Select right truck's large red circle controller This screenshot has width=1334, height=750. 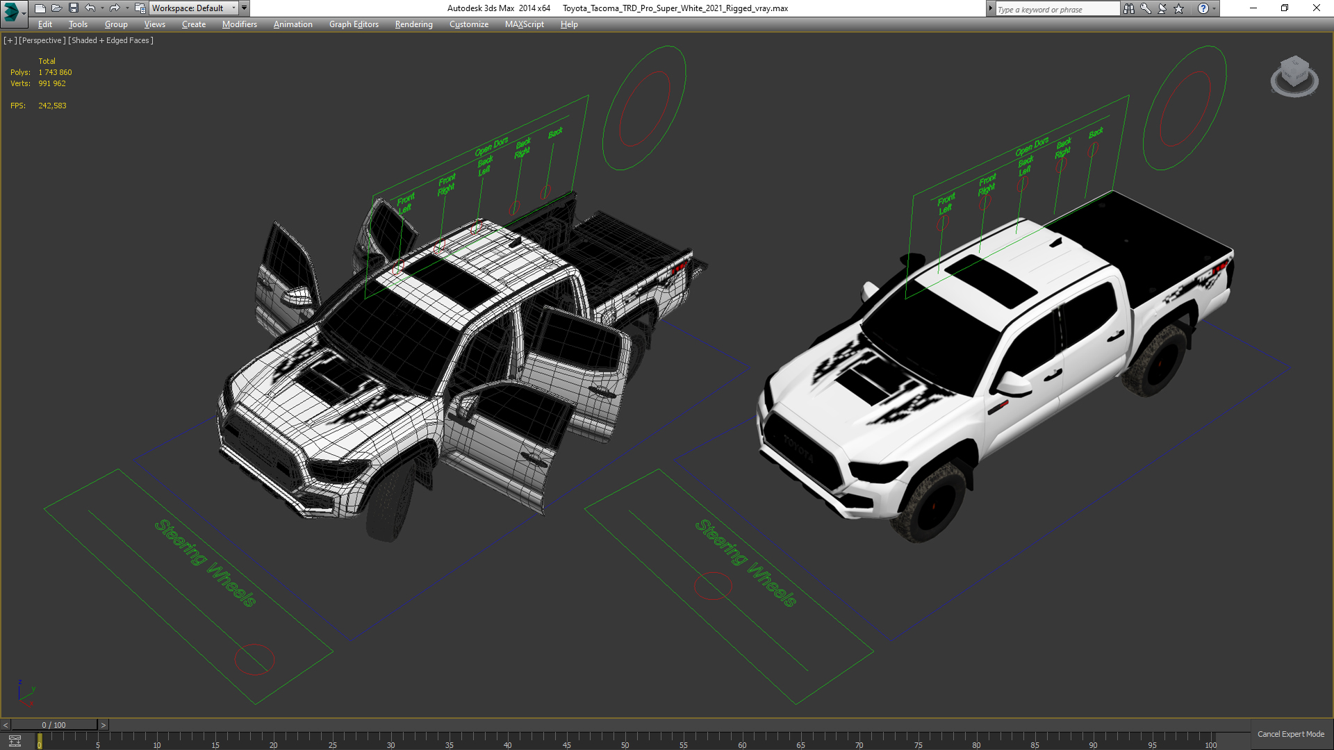(1185, 108)
